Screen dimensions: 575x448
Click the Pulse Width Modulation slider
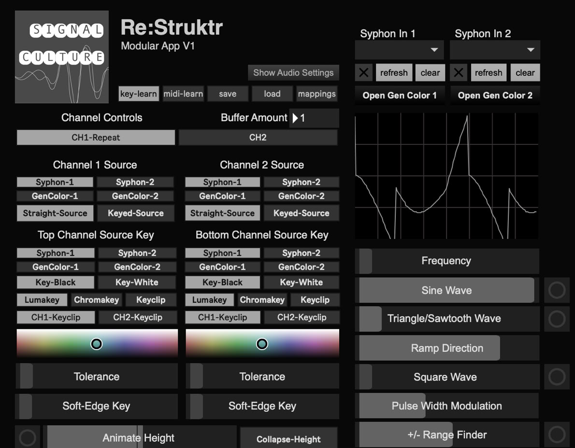coord(447,406)
